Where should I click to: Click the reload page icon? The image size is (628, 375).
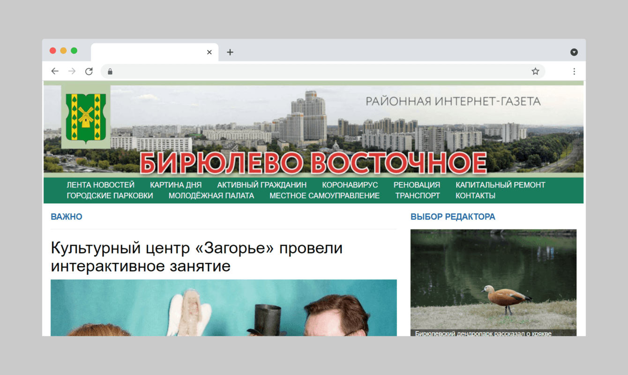coord(89,71)
